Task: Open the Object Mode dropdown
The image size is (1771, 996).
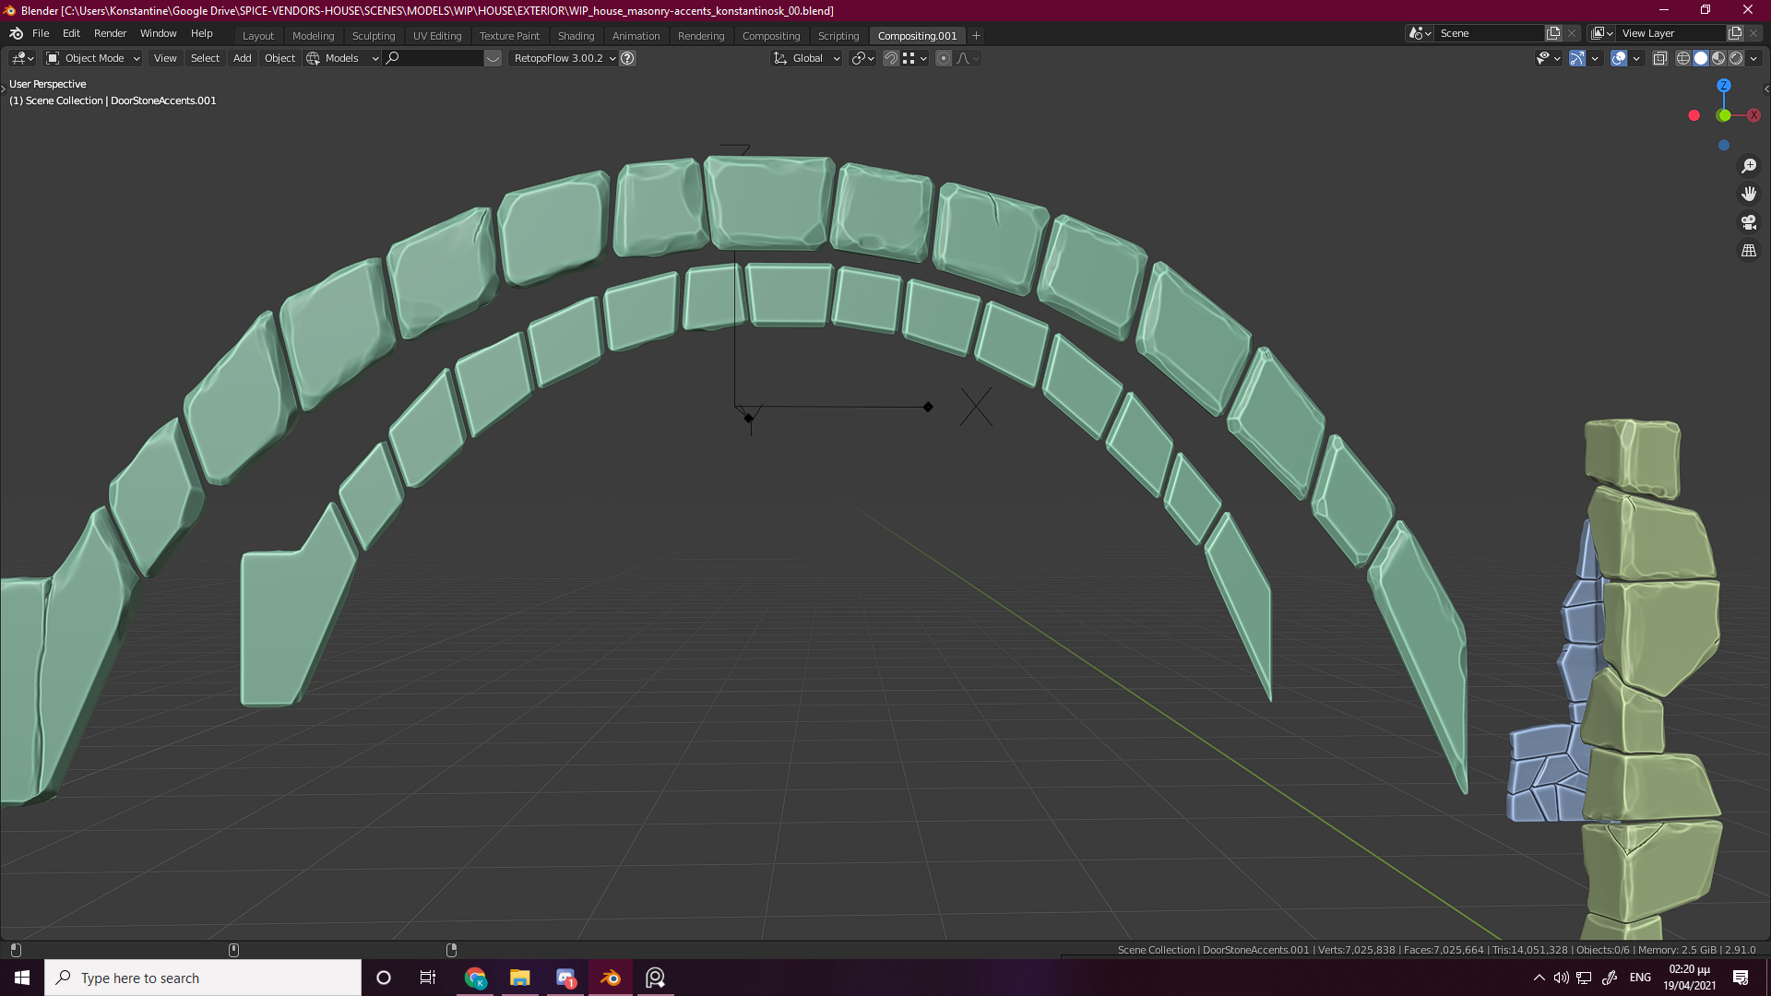Action: [x=92, y=58]
